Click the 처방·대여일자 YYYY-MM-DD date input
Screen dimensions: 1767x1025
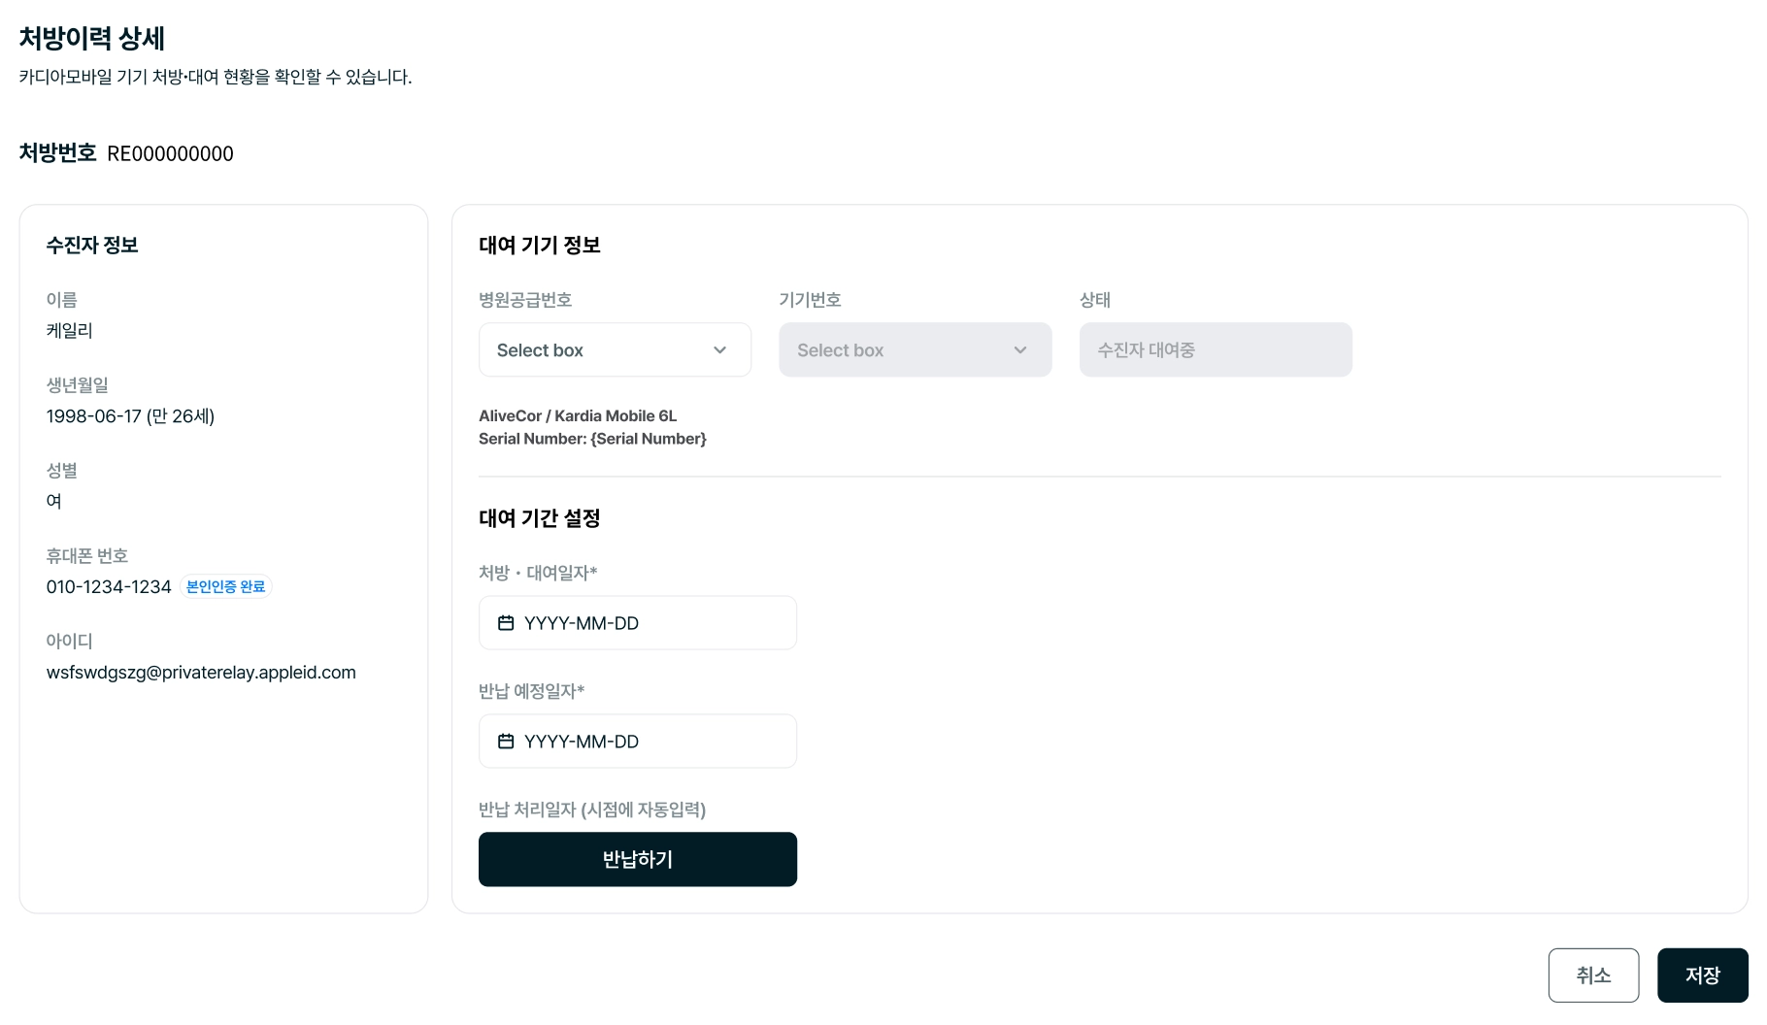point(637,623)
